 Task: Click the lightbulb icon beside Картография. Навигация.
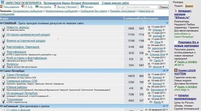3,48
